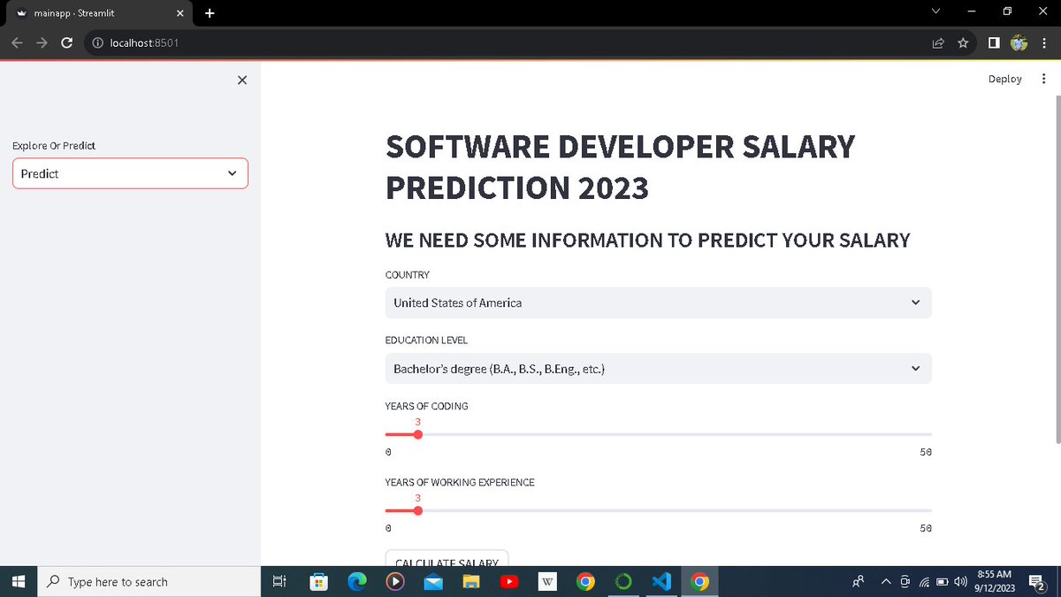Click the sidebar Predict chevron arrow

pos(232,173)
